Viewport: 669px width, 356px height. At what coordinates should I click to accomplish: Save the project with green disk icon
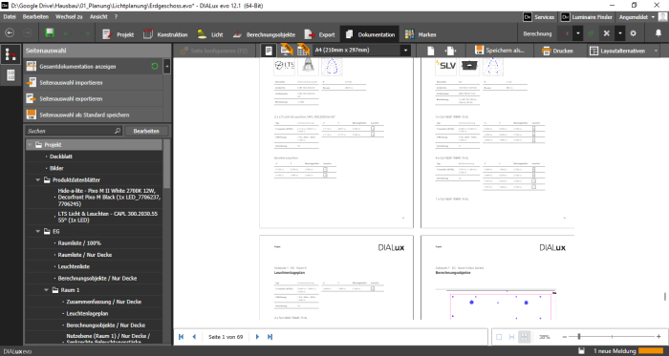click(x=50, y=33)
